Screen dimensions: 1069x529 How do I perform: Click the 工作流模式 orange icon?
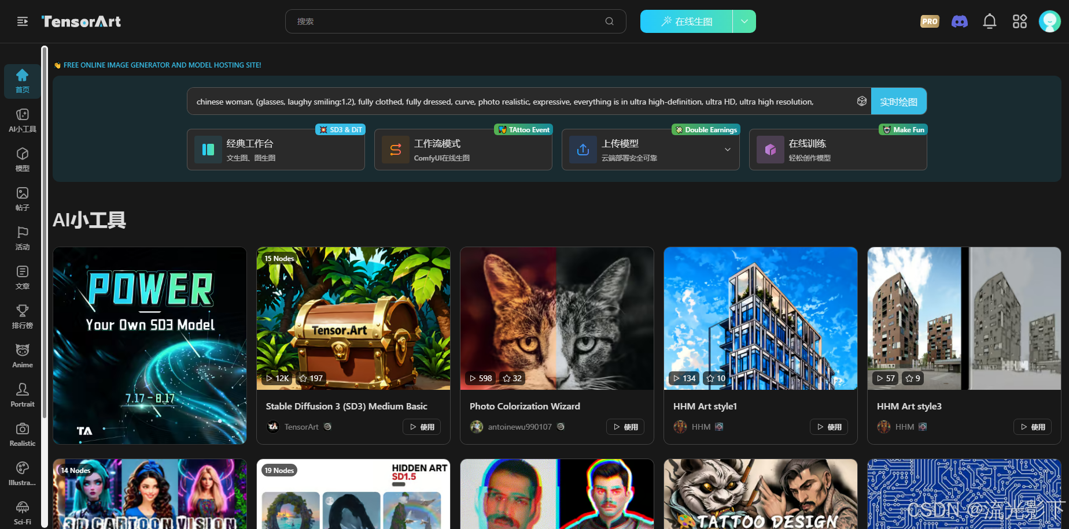pos(396,150)
